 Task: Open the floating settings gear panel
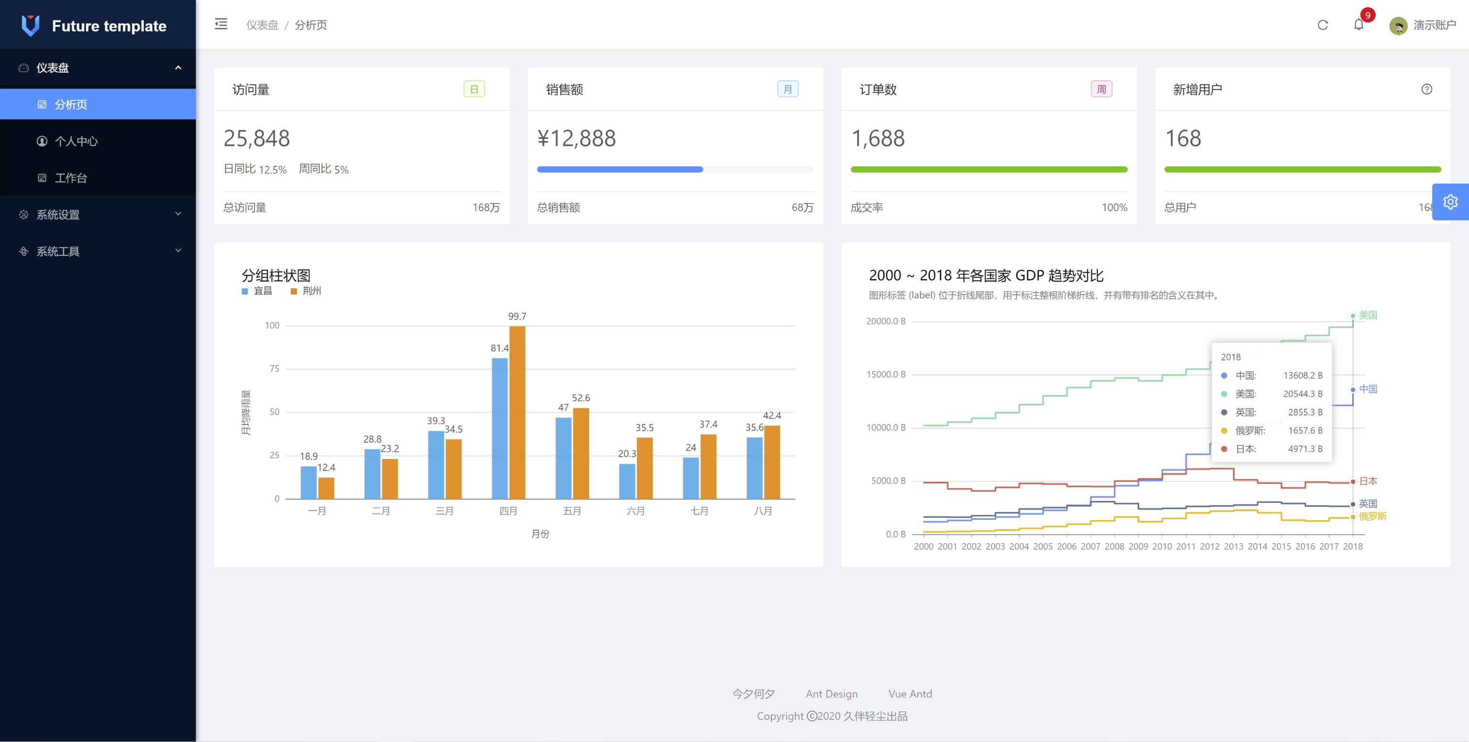point(1450,202)
